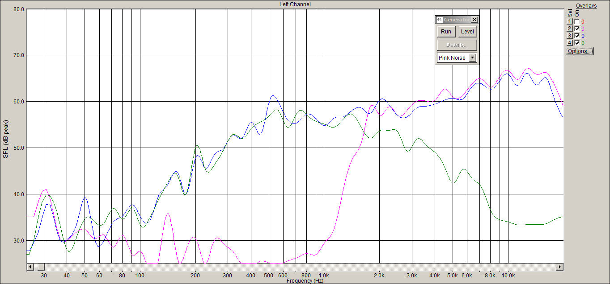Click the 10.0k frequency axis label
Image resolution: width=610 pixels, height=284 pixels.
pyautogui.click(x=508, y=276)
